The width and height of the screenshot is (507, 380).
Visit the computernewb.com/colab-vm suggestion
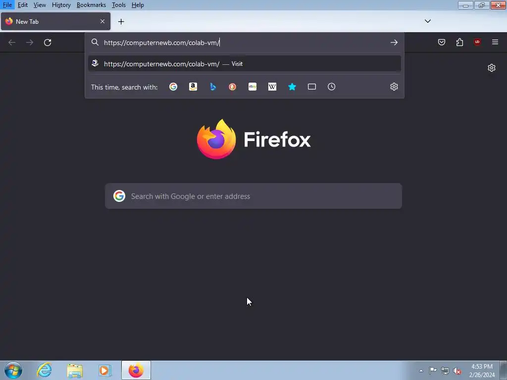tap(245, 64)
